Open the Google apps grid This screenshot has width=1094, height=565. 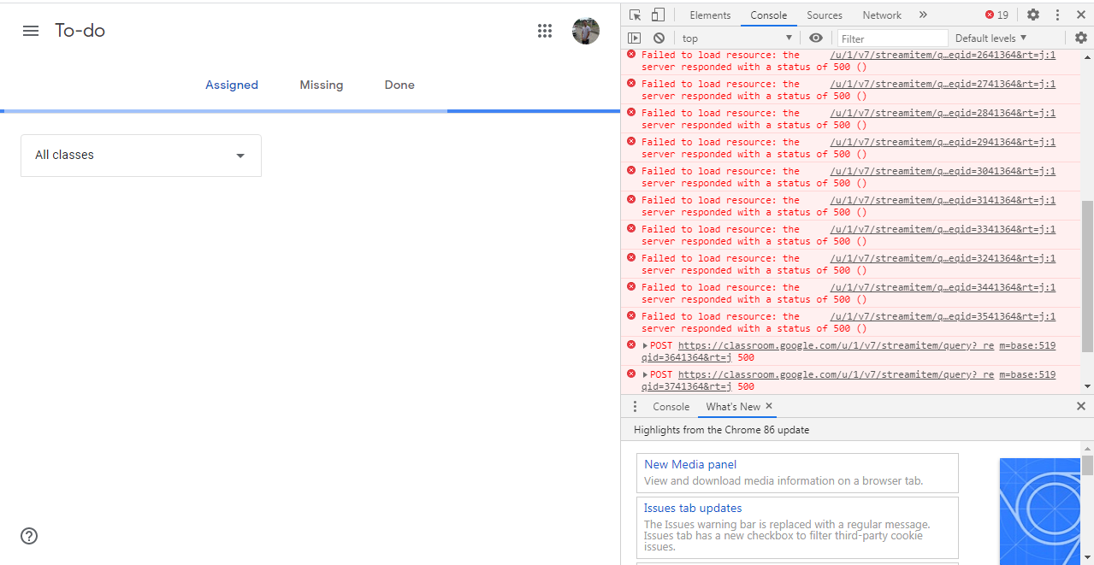click(545, 31)
